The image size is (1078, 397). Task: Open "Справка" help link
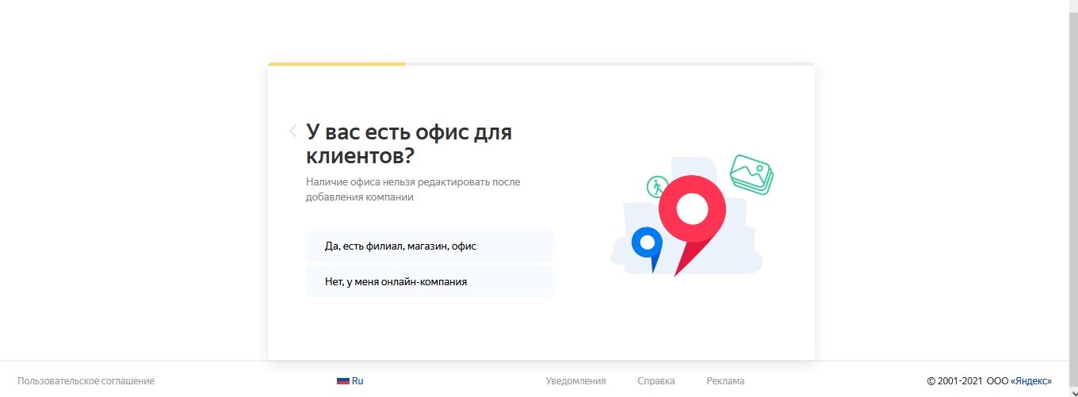656,381
